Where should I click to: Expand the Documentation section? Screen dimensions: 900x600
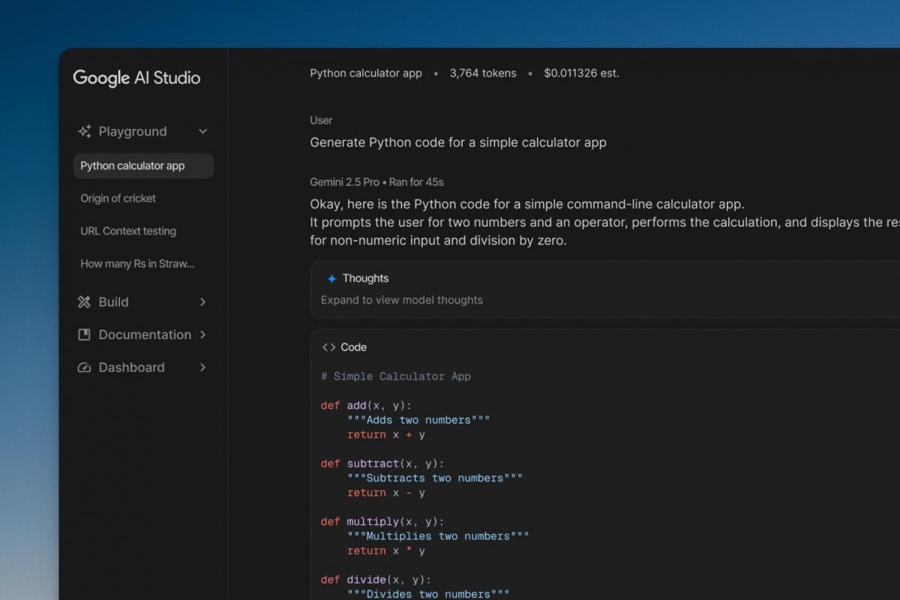tap(202, 334)
